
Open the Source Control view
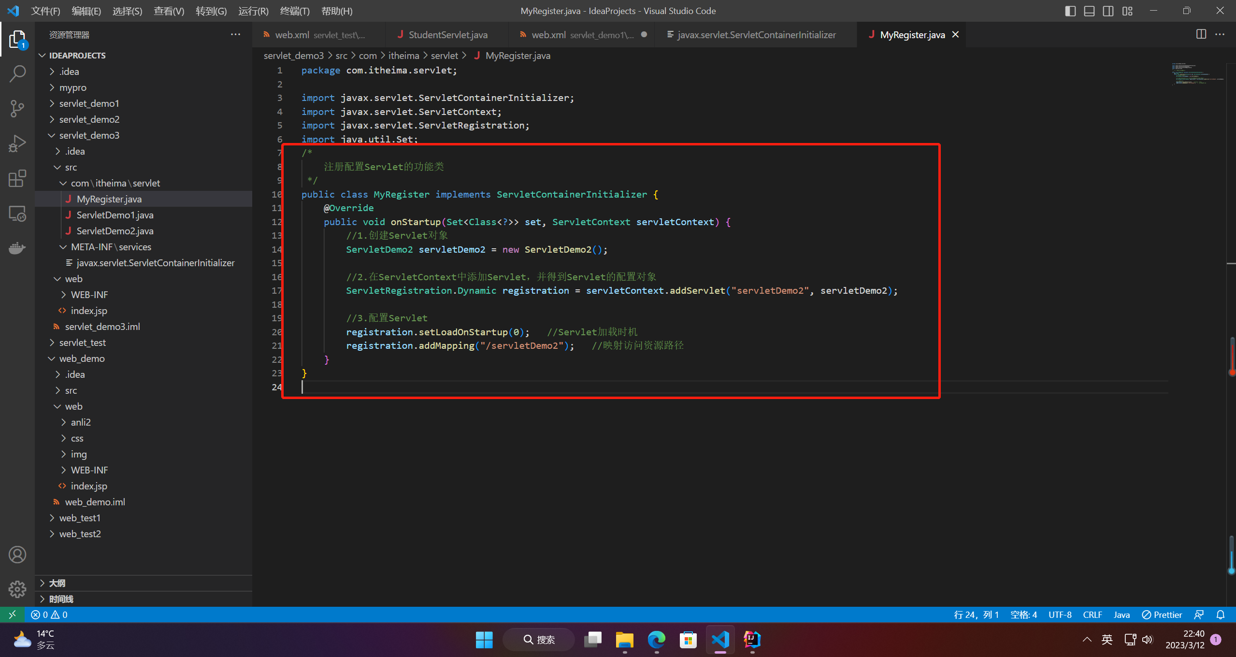click(x=17, y=109)
